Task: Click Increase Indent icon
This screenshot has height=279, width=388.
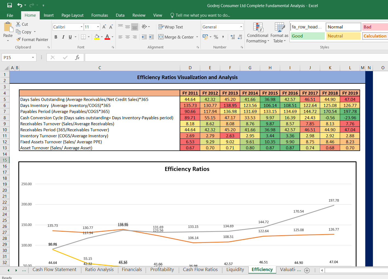Action: point(151,37)
